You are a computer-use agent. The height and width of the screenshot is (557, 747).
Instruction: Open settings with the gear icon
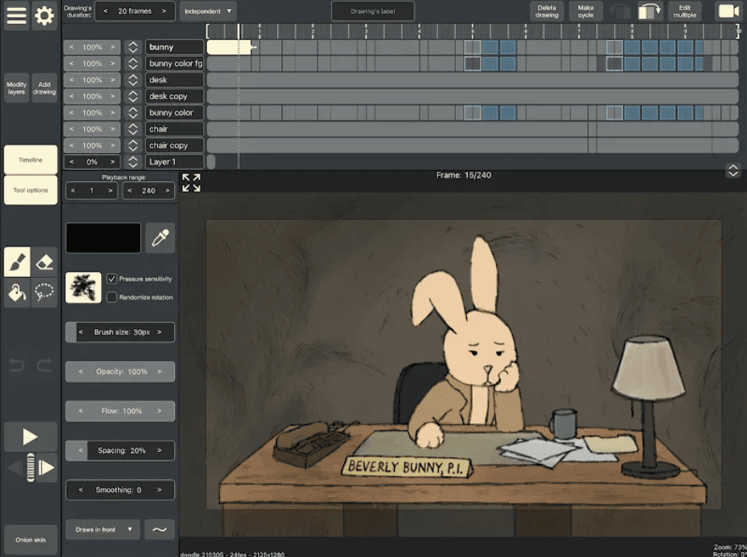click(44, 16)
